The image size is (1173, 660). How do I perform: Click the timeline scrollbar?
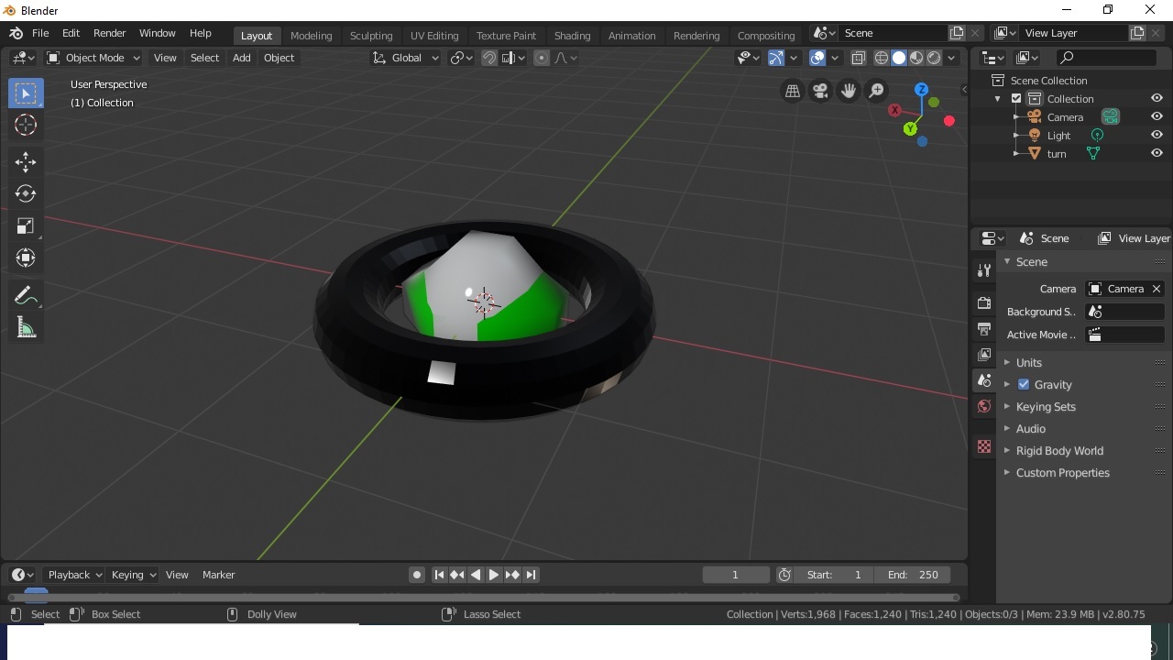[x=483, y=598]
